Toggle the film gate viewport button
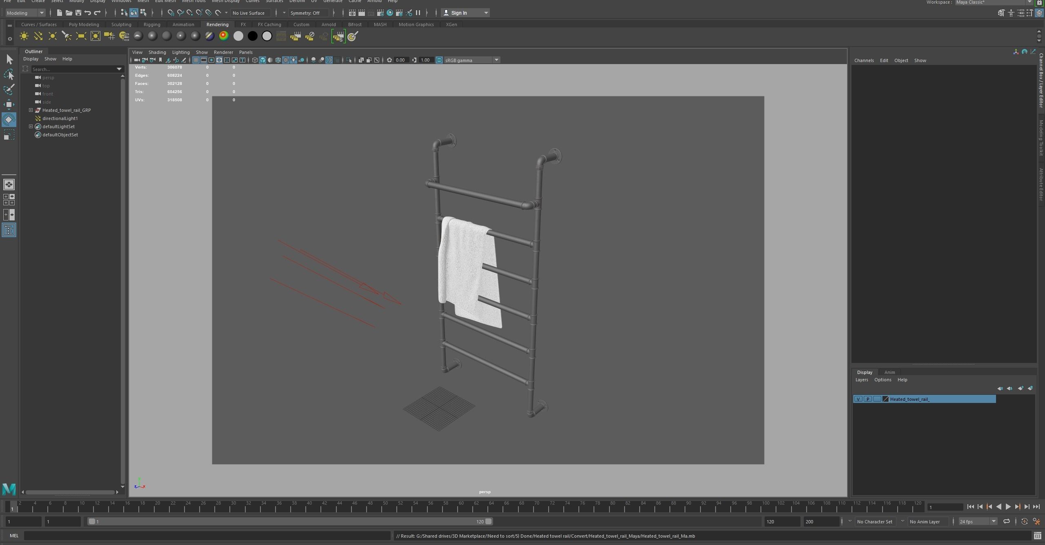The image size is (1045, 545). 204,60
